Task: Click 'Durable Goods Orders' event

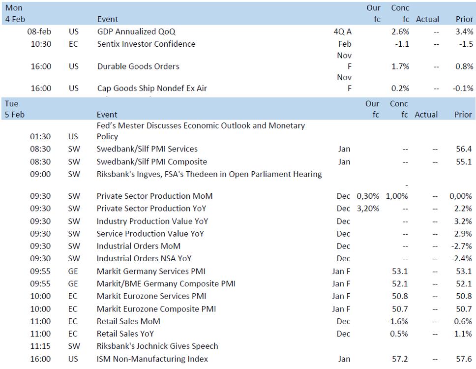Action: [138, 66]
